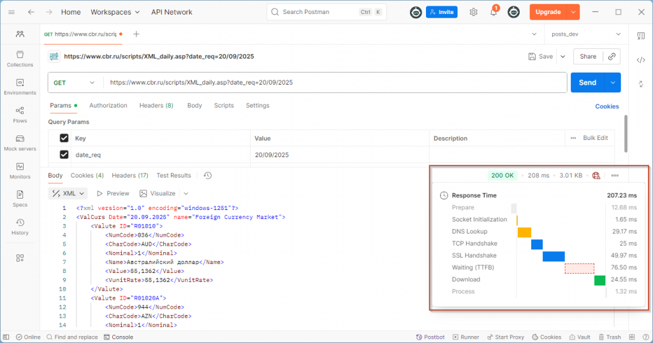Open the XML format dropdown
The width and height of the screenshot is (653, 343).
click(68, 193)
